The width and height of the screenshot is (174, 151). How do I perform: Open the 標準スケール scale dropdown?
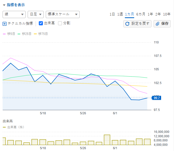[63, 14]
